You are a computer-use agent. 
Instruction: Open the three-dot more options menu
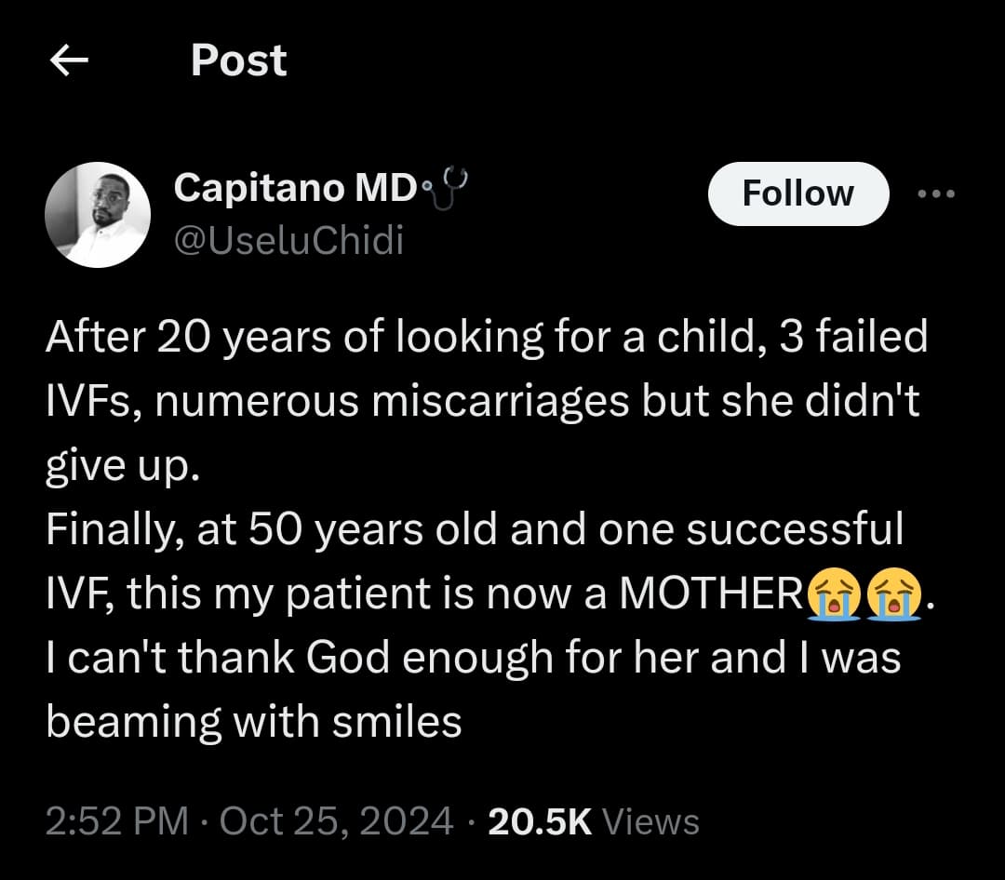tap(935, 193)
